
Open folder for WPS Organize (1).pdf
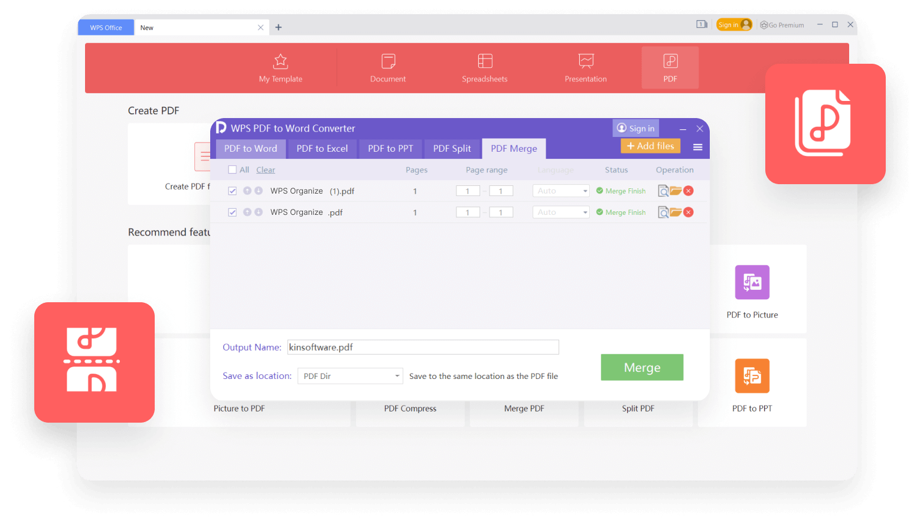point(676,191)
